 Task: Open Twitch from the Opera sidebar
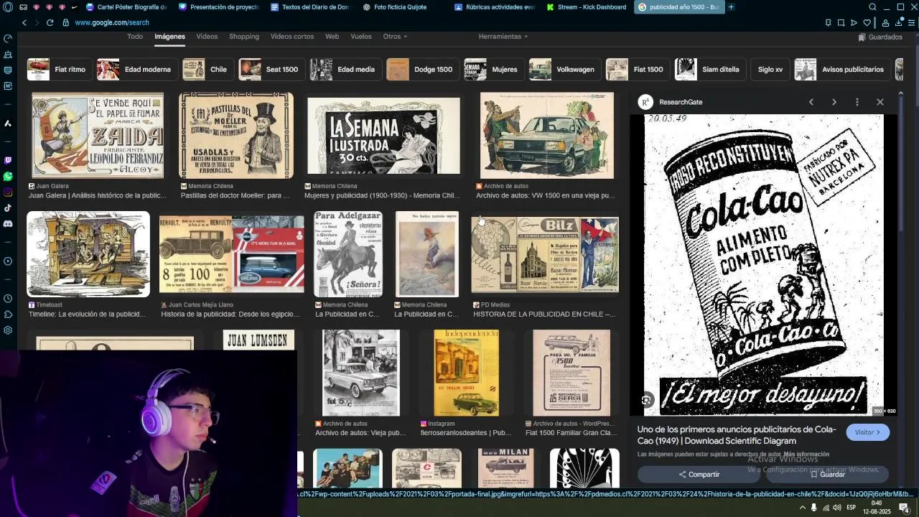(x=7, y=161)
